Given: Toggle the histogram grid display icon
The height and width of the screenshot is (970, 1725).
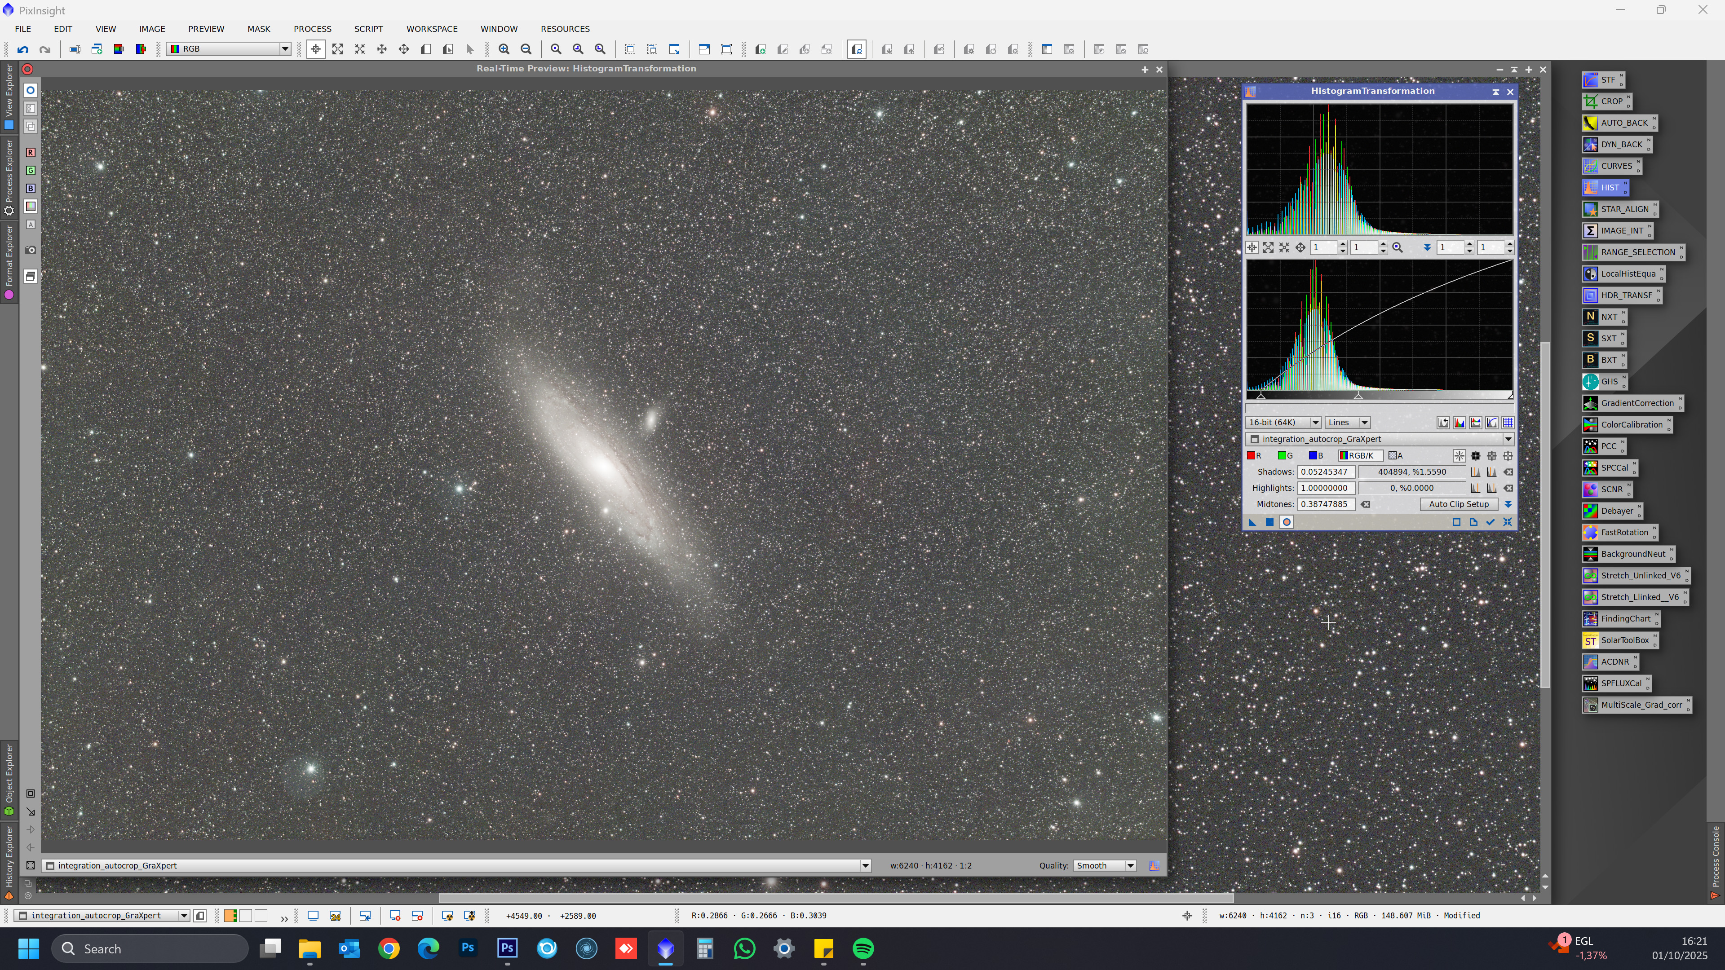Looking at the screenshot, I should [x=1508, y=423].
